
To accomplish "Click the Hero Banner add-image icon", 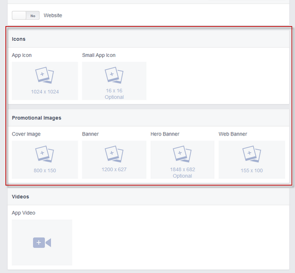I will tap(182, 154).
